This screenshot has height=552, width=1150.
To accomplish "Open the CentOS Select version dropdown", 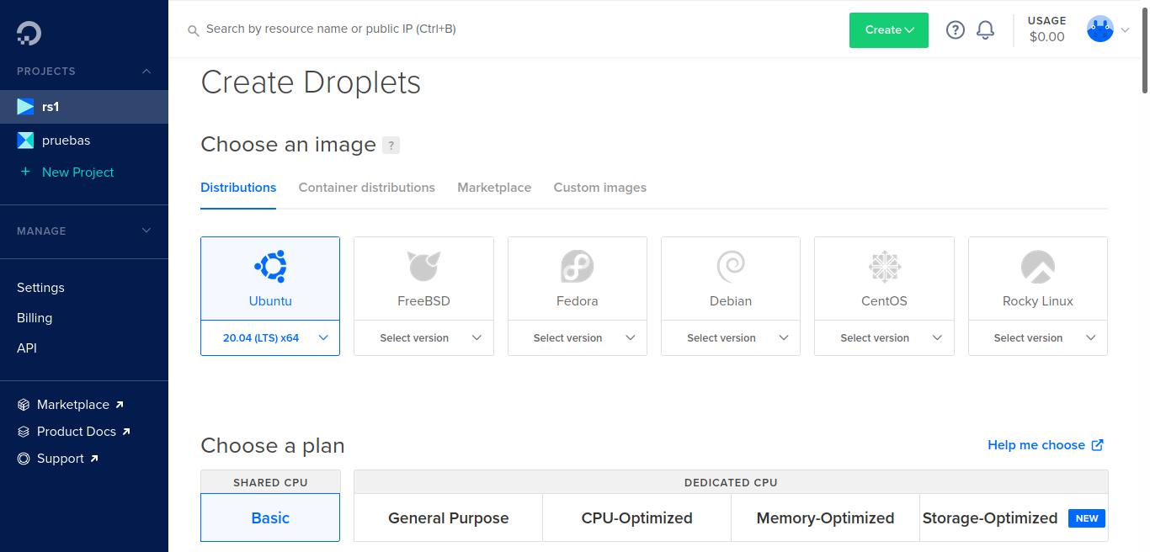I will tap(884, 338).
